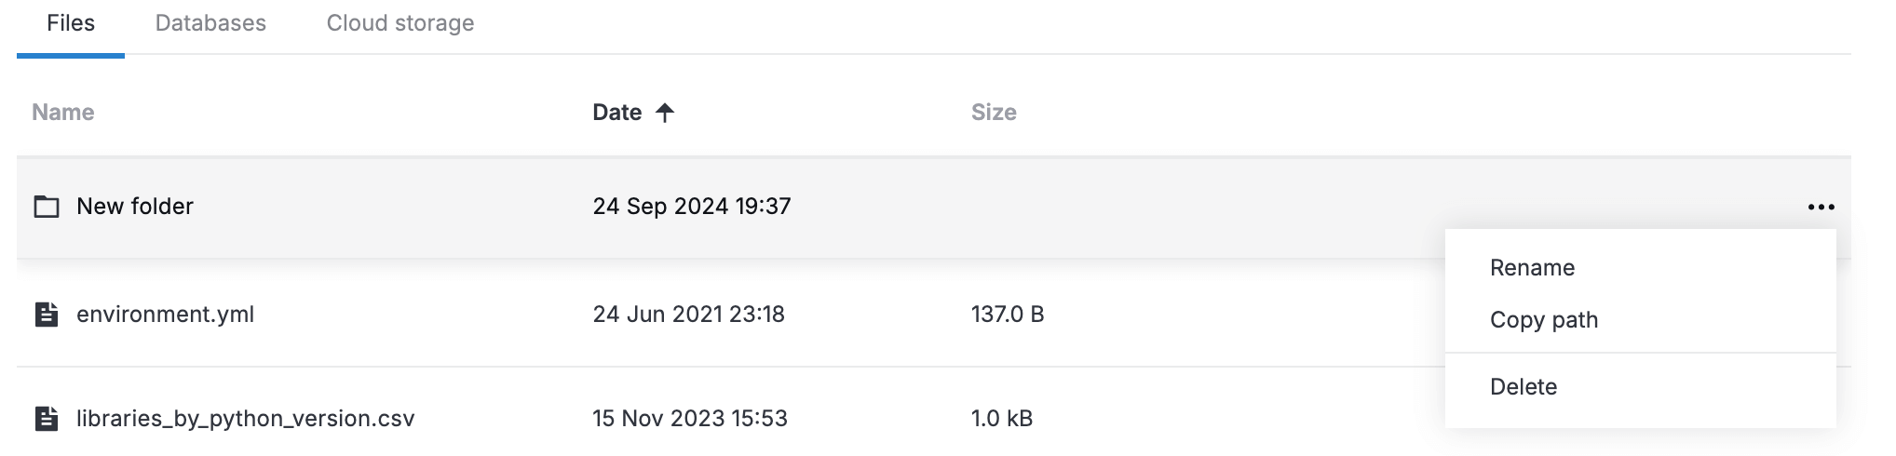
Task: Click the 137.0 B size cell
Action: click(x=1007, y=315)
